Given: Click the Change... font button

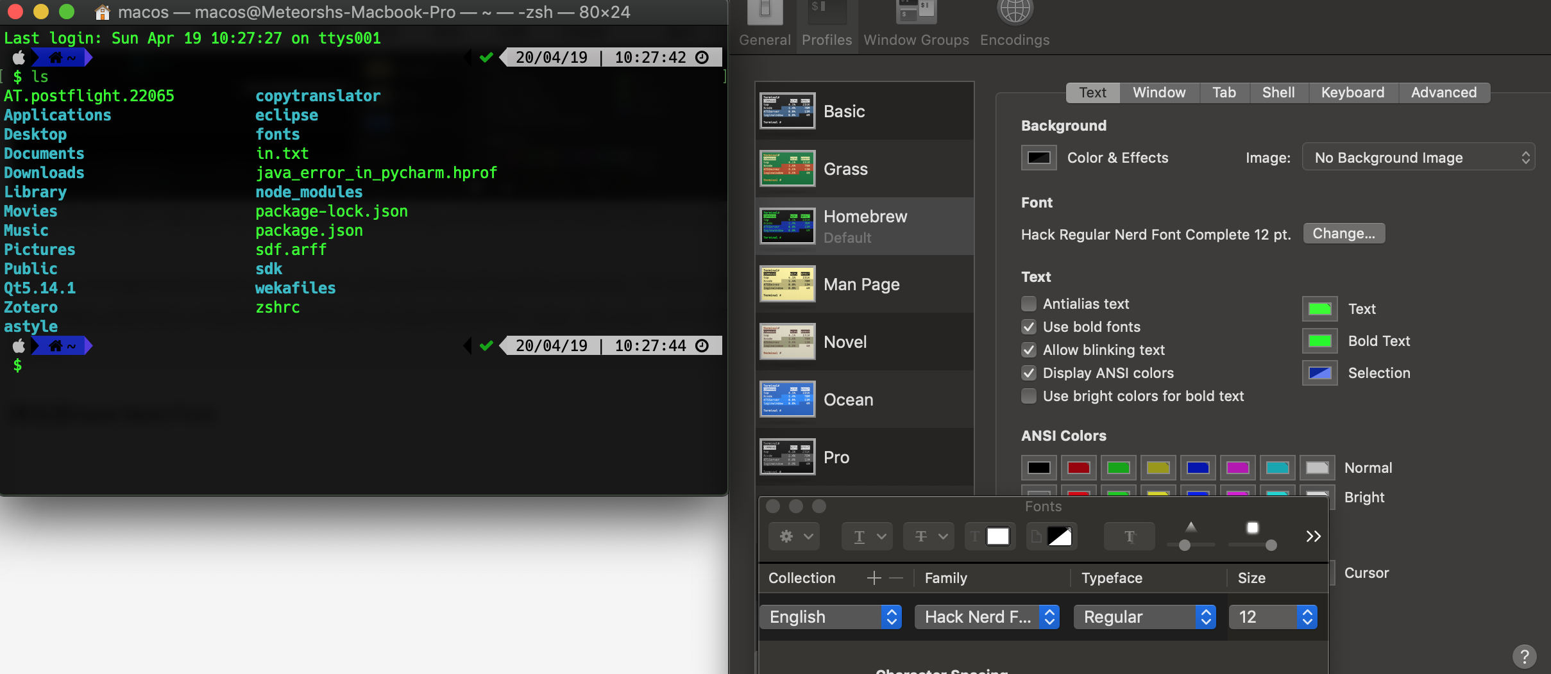Looking at the screenshot, I should tap(1344, 234).
